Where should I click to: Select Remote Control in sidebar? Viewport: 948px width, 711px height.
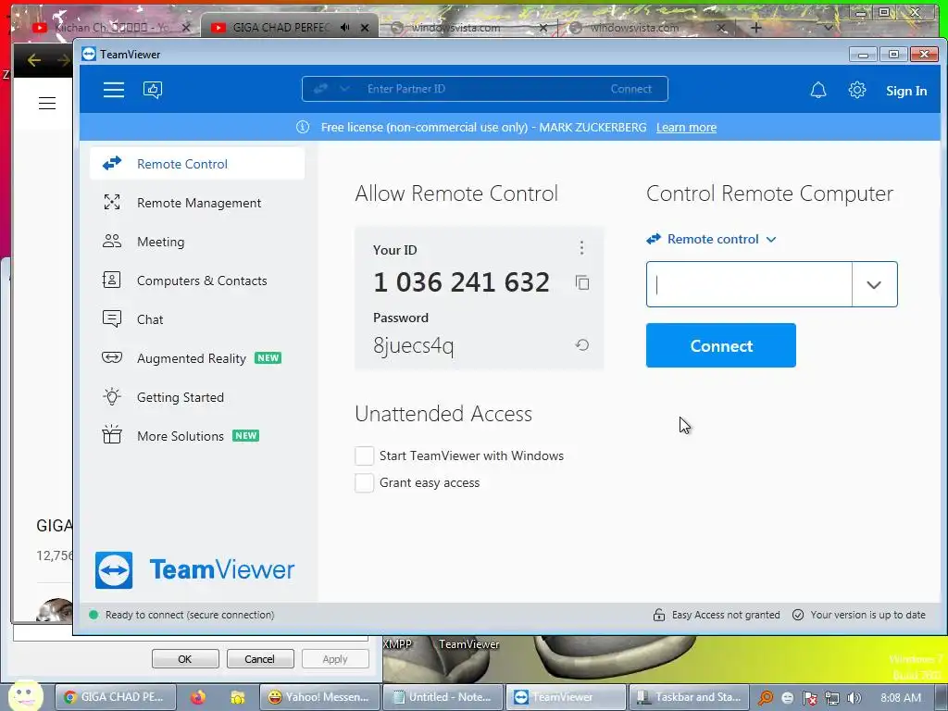pos(197,164)
